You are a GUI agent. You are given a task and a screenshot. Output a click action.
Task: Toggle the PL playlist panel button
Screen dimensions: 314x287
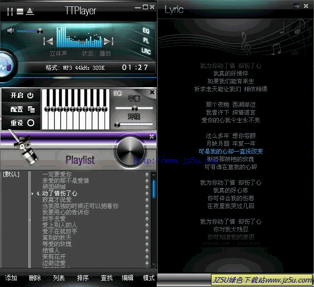[146, 40]
